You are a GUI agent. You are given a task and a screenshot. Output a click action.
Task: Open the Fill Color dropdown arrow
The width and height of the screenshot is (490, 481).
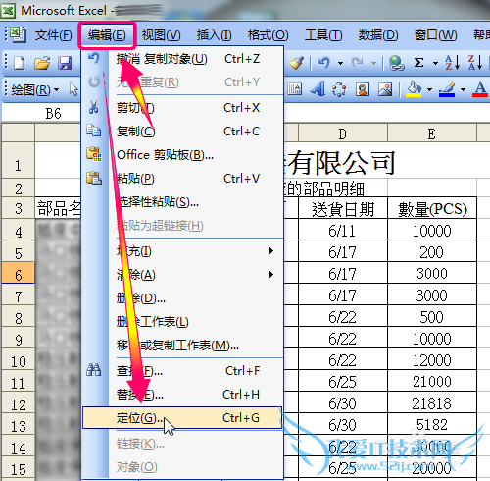(429, 89)
